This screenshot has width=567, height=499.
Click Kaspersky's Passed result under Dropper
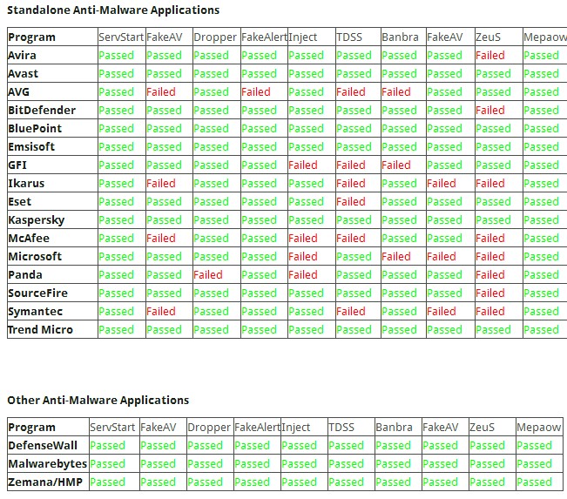pos(211,219)
